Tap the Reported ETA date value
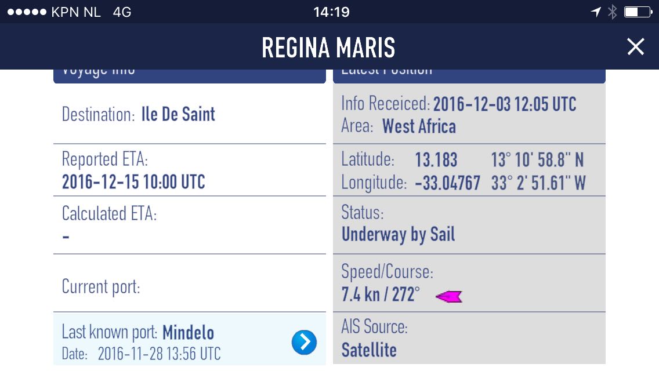Viewport: 659px width, 371px height. (x=133, y=182)
